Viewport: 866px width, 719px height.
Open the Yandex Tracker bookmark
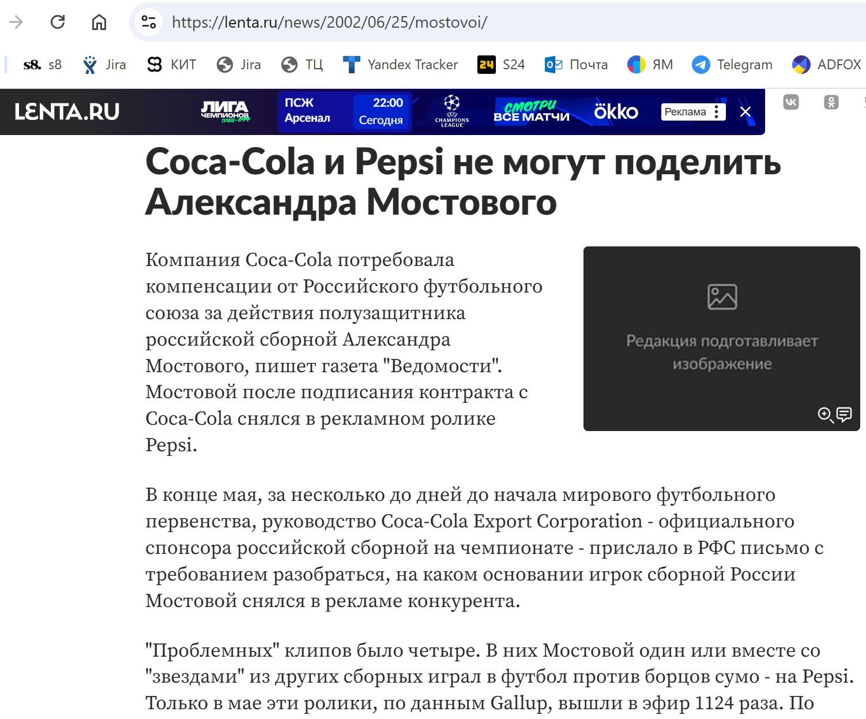(x=400, y=65)
